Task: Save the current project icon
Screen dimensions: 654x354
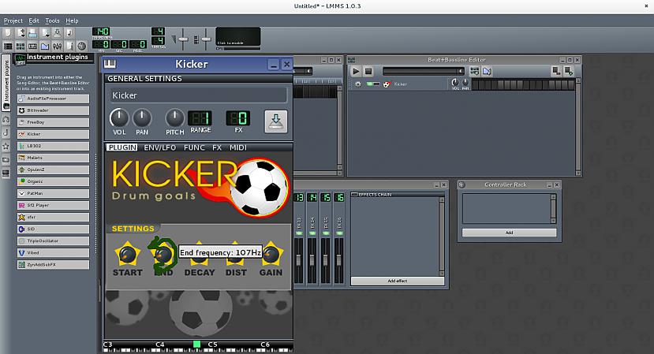Action: pyautogui.click(x=57, y=32)
